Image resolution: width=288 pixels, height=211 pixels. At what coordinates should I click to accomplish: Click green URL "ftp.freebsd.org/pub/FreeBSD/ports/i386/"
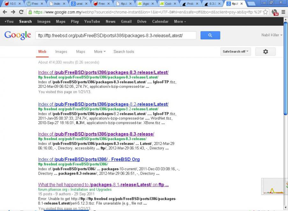click(73, 164)
